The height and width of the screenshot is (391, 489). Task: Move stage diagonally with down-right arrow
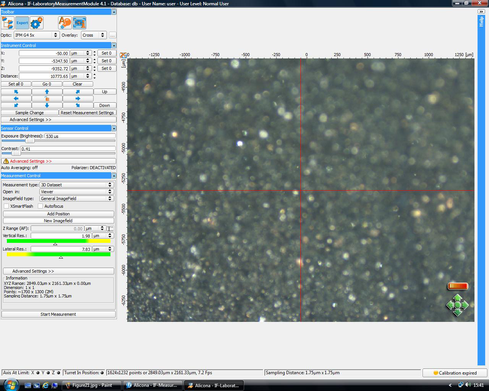click(78, 105)
